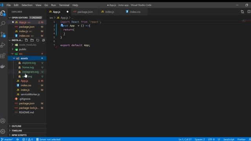Open the Extensions view icon
This screenshot has width=251, height=141.
coord(3,56)
